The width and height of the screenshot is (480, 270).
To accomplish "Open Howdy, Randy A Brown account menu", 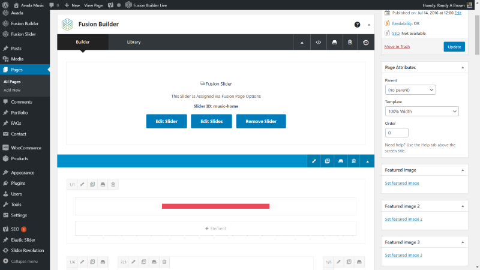I will 448,5.
